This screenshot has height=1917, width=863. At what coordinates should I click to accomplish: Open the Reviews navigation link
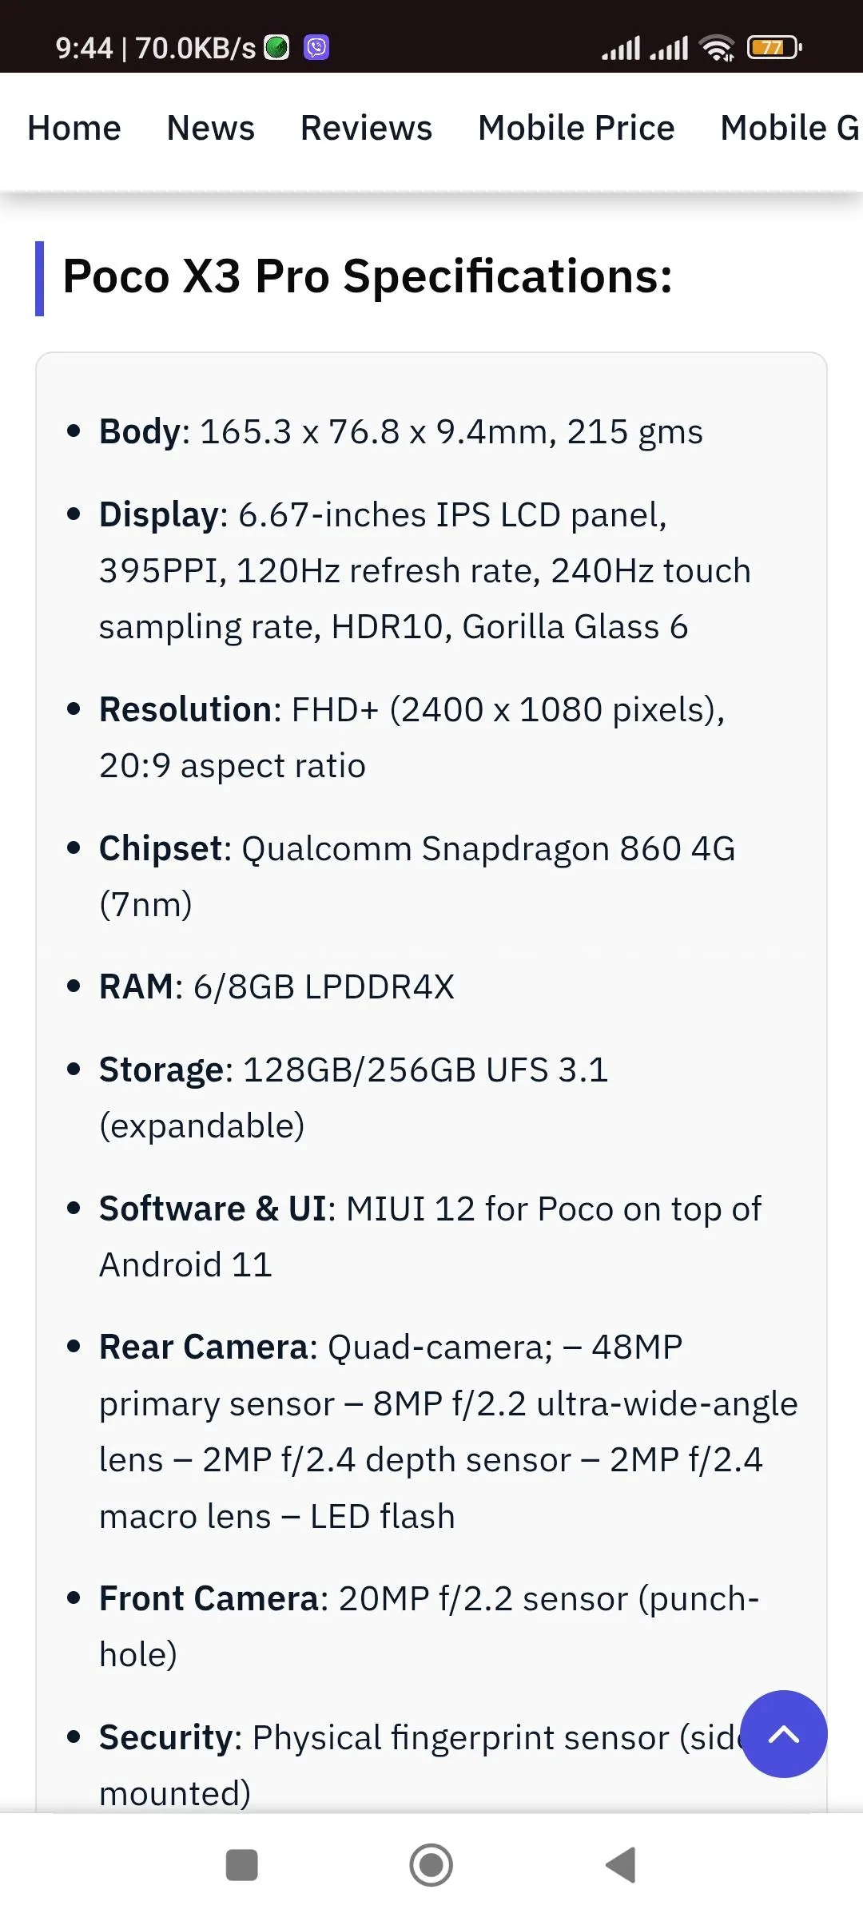coord(366,128)
